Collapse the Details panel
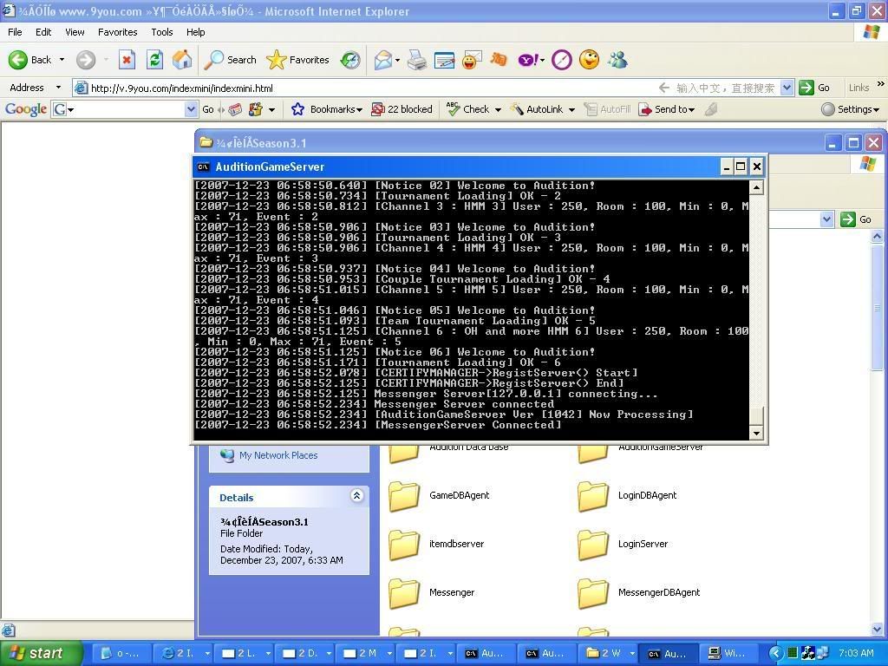Screen dimensions: 888x666 [356, 497]
